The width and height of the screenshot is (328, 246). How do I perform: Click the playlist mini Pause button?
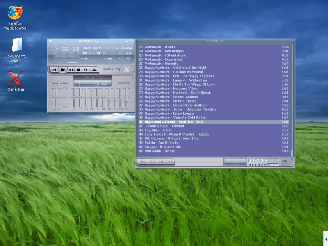coord(256,165)
